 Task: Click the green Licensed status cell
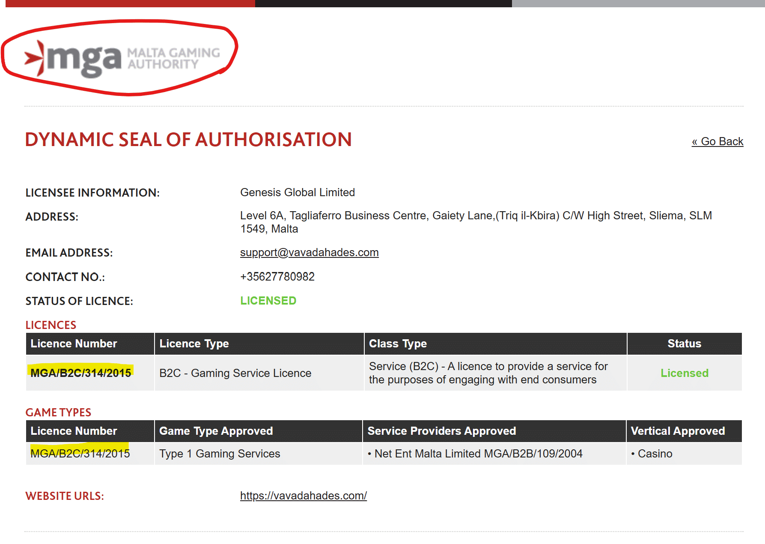tap(684, 373)
